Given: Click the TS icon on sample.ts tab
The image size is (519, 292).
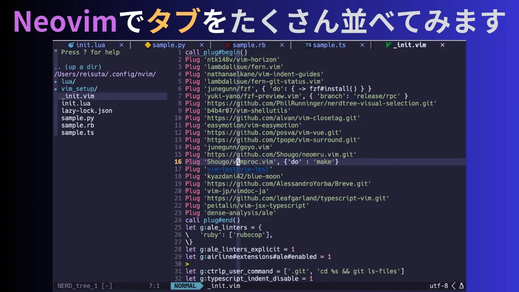Looking at the screenshot, I should point(309,45).
